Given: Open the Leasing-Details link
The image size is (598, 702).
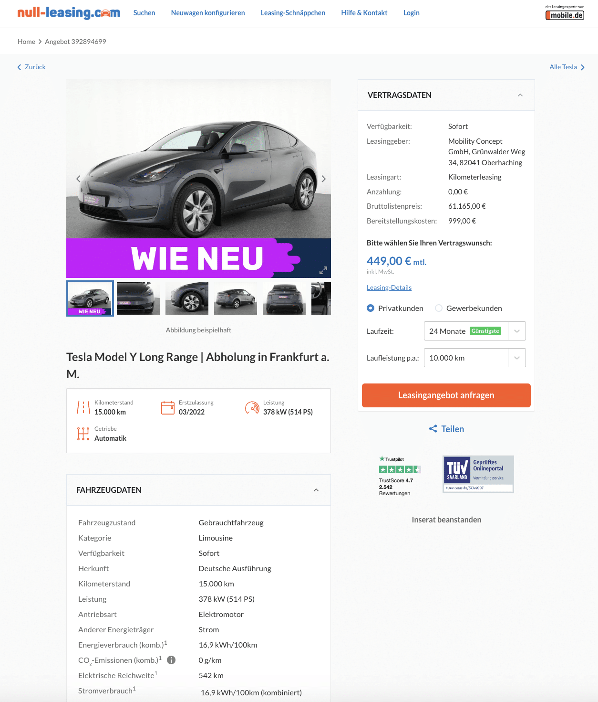Looking at the screenshot, I should pyautogui.click(x=389, y=287).
